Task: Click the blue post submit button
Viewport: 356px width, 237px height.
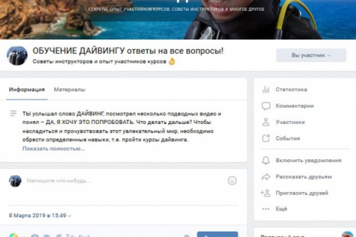Action: pos(218,234)
